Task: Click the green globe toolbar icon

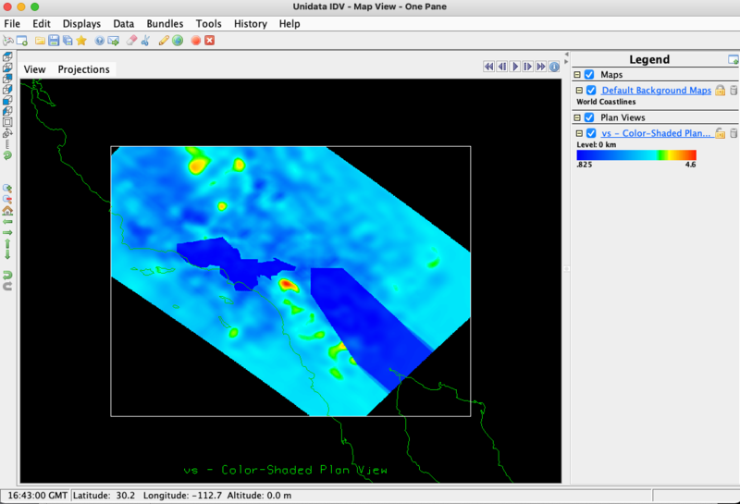Action: (x=178, y=41)
